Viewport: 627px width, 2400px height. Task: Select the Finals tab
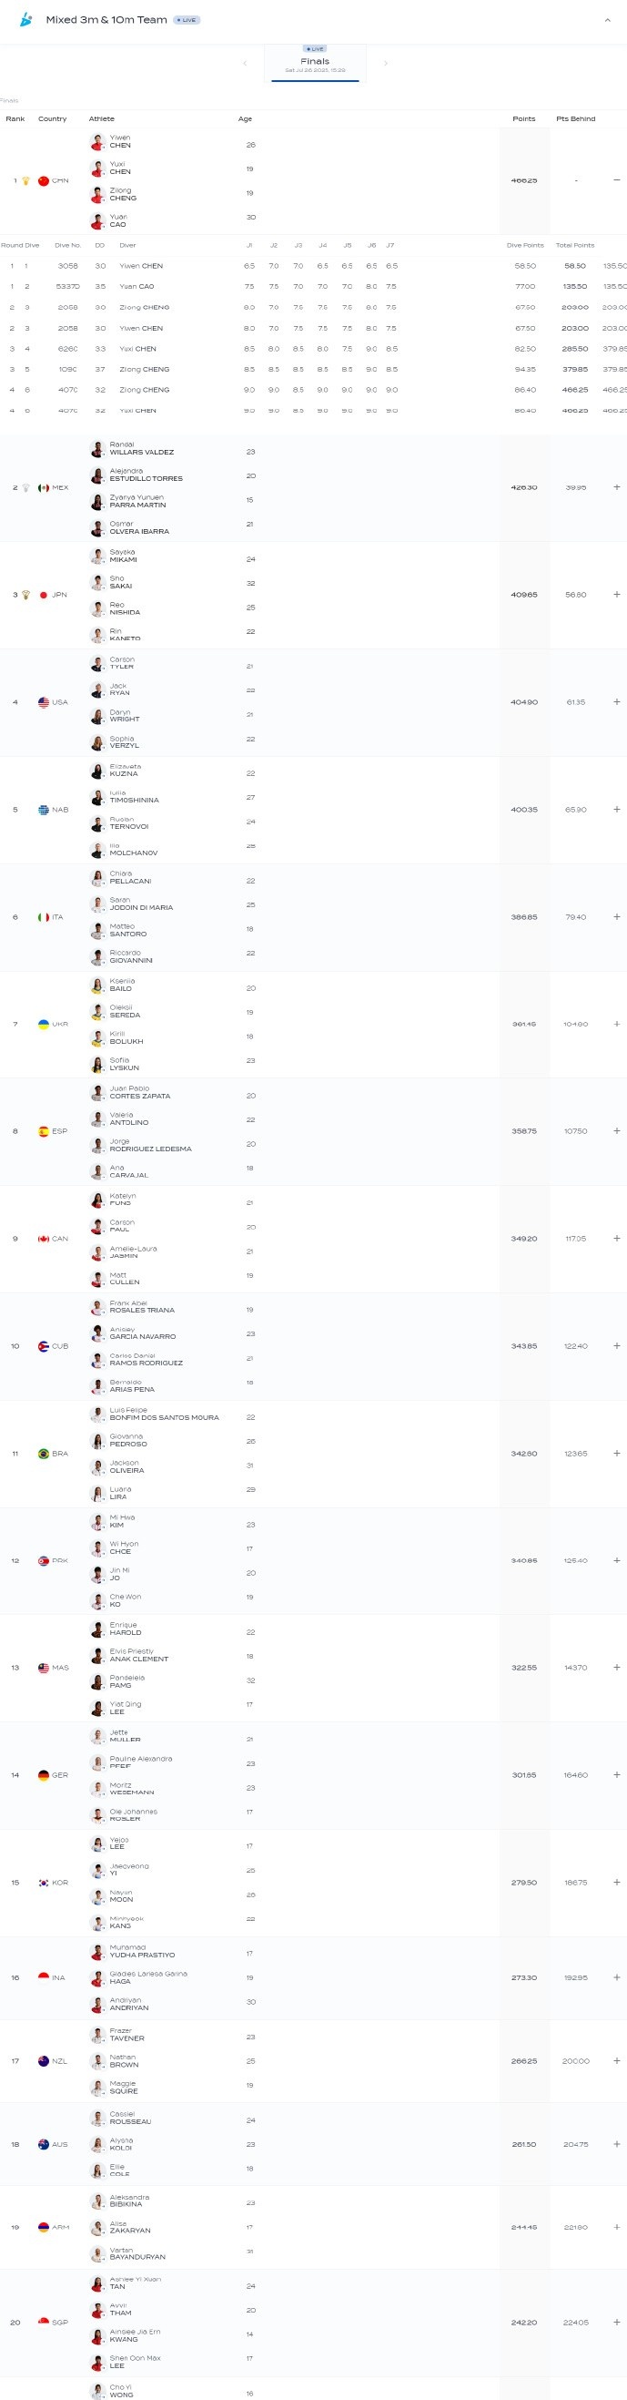[315, 64]
